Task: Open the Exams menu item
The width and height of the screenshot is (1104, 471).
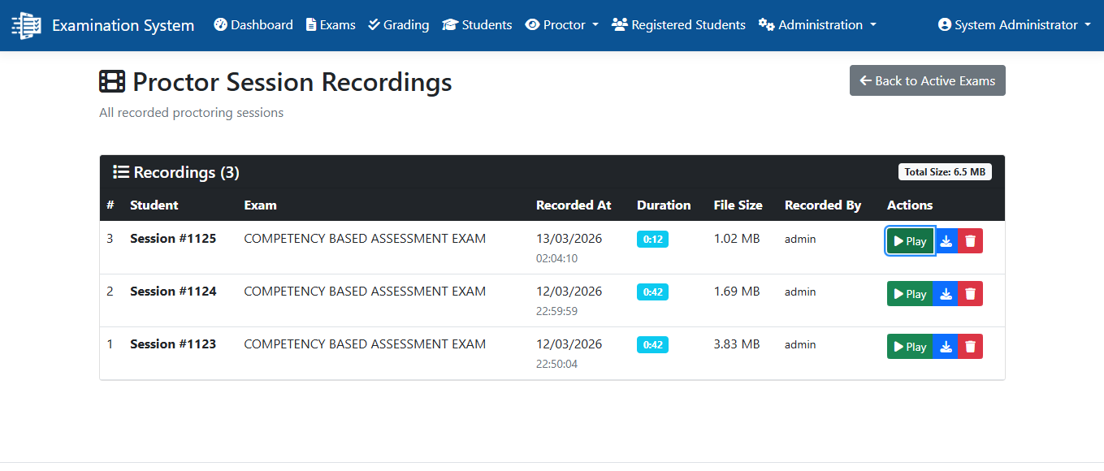Action: pyautogui.click(x=331, y=25)
